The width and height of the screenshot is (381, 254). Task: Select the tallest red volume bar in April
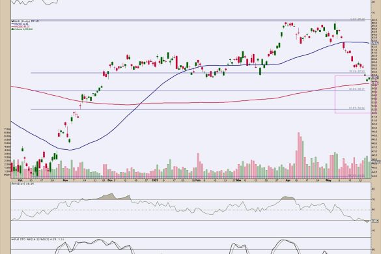299,155
